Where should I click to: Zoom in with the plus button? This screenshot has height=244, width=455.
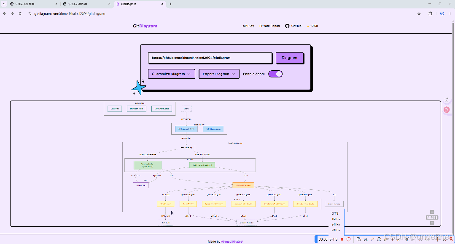tap(432, 212)
